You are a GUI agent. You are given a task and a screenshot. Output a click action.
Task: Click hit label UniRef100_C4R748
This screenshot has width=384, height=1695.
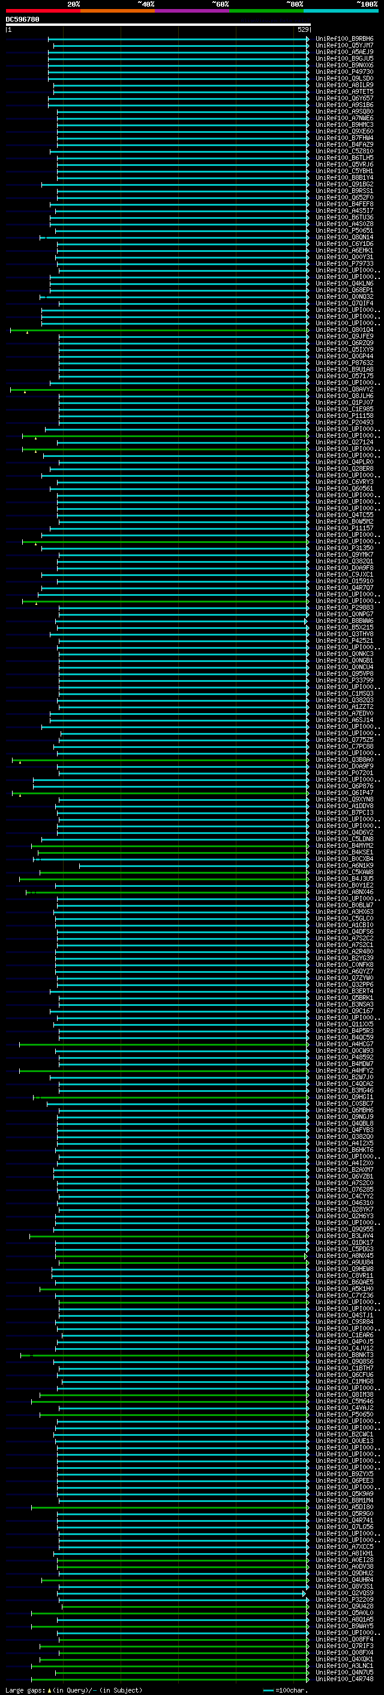[344, 1681]
